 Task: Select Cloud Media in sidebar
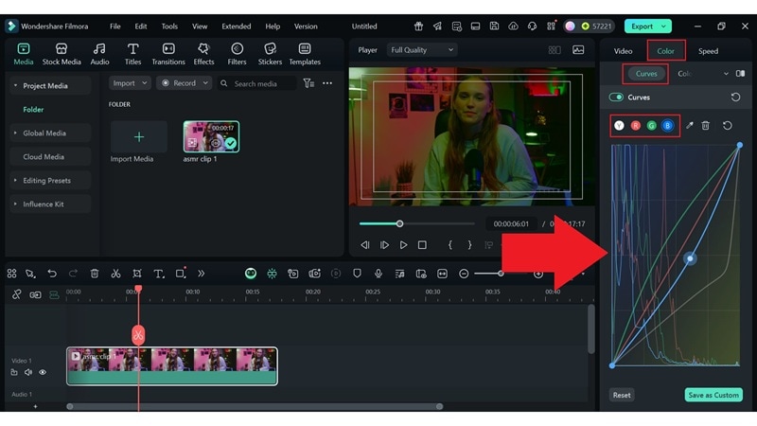click(44, 156)
